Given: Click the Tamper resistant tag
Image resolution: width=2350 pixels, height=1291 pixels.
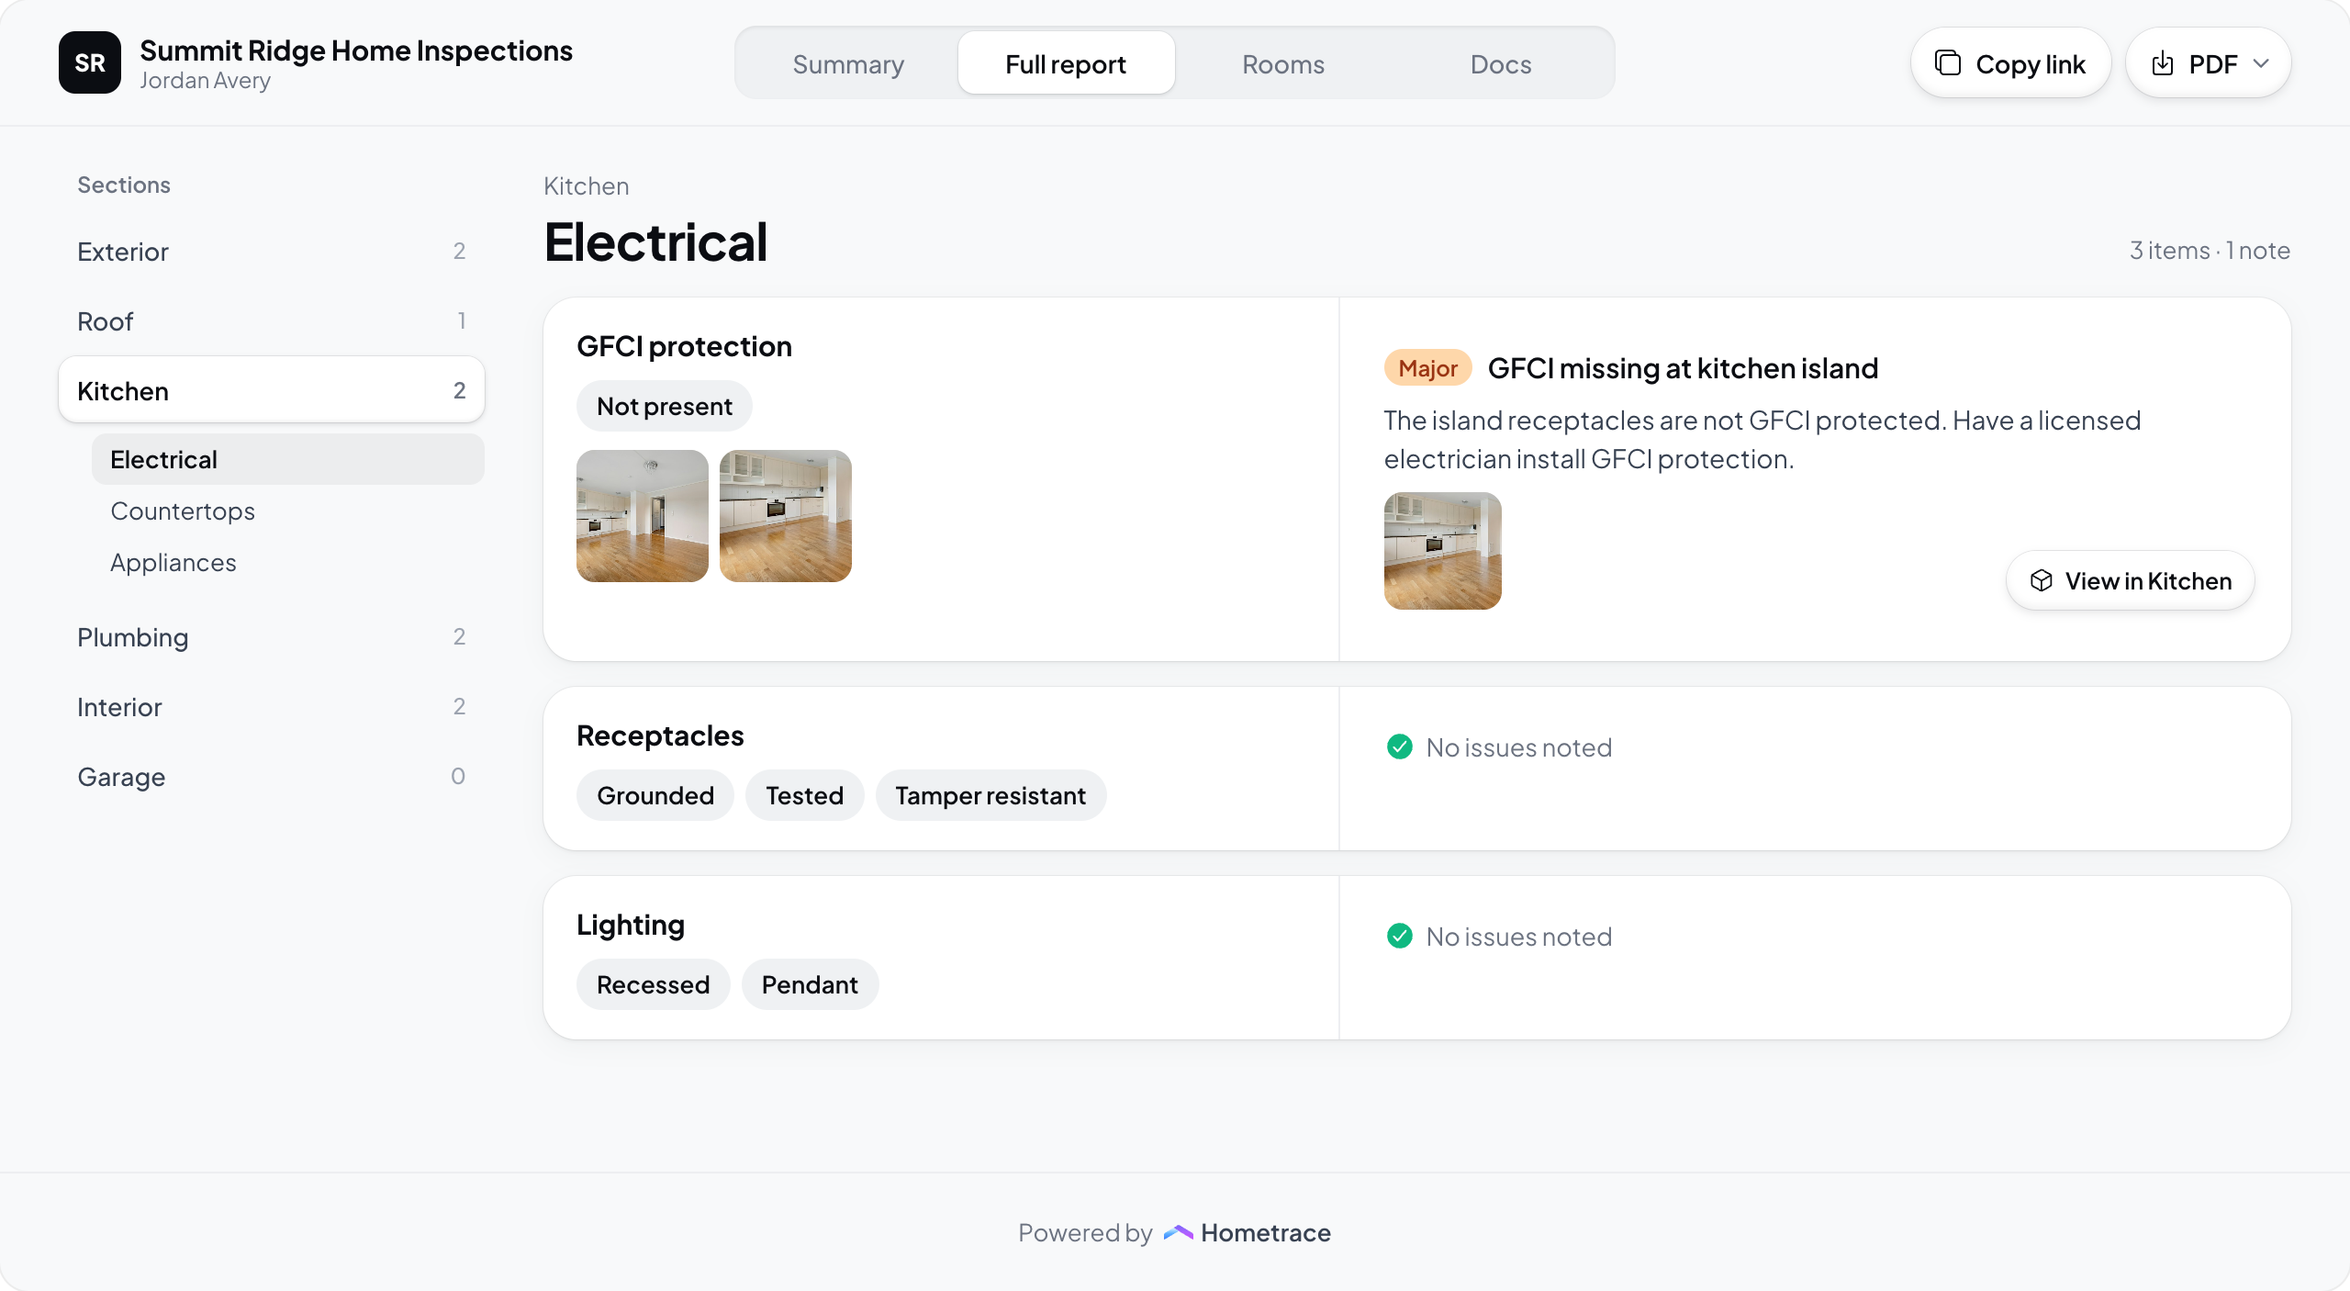Looking at the screenshot, I should pyautogui.click(x=990, y=795).
